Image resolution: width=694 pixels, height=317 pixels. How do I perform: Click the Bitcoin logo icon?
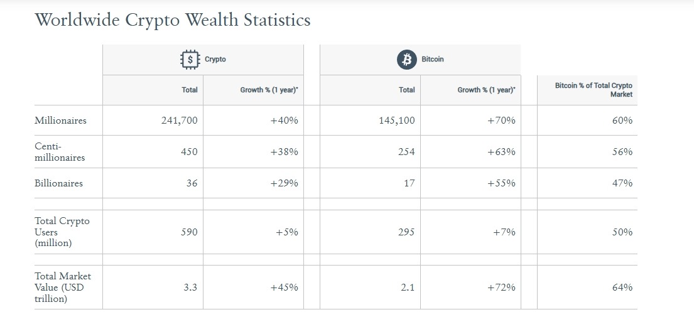point(407,60)
